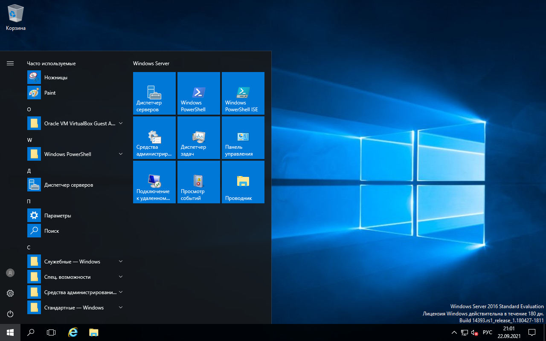Select Ножницы in frequently used apps
546x341 pixels.
pyautogui.click(x=55, y=77)
